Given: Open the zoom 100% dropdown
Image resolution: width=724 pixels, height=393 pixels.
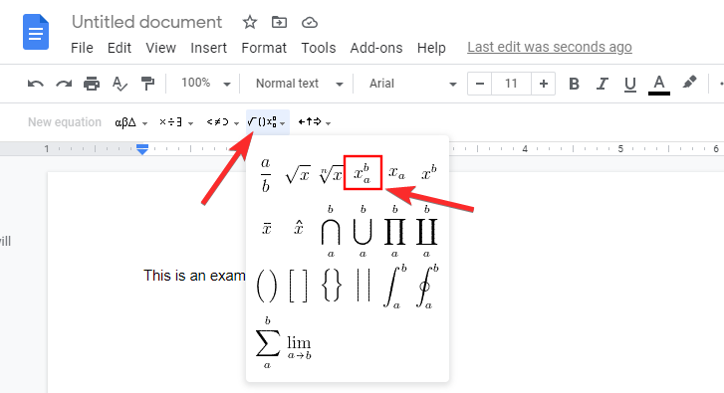Looking at the screenshot, I should coord(205,84).
